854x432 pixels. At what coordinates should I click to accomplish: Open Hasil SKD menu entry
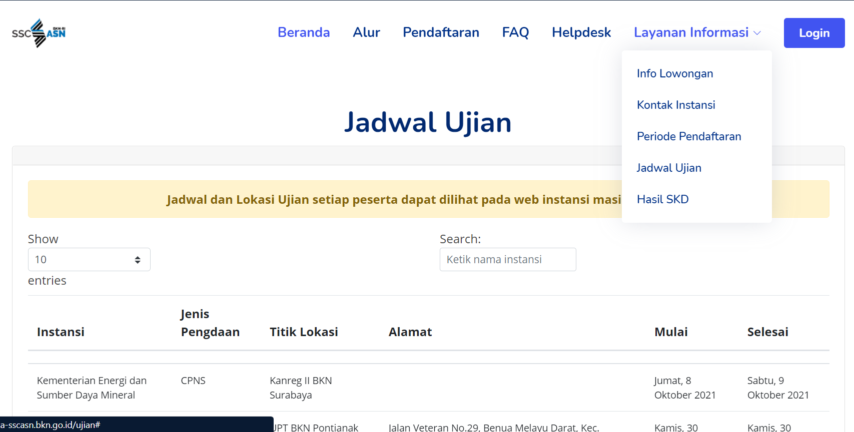tap(662, 199)
